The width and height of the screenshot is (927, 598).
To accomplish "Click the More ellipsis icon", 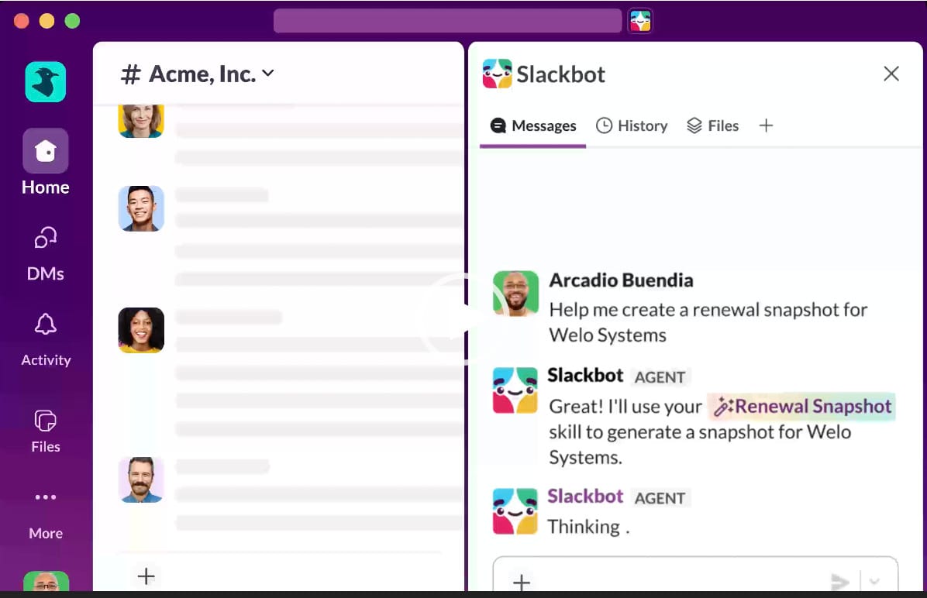I will point(45,497).
